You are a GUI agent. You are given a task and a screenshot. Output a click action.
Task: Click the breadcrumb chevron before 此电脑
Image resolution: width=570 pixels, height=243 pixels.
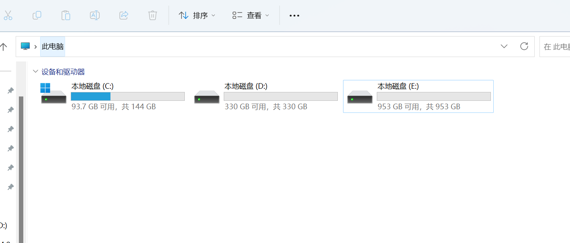coord(36,47)
